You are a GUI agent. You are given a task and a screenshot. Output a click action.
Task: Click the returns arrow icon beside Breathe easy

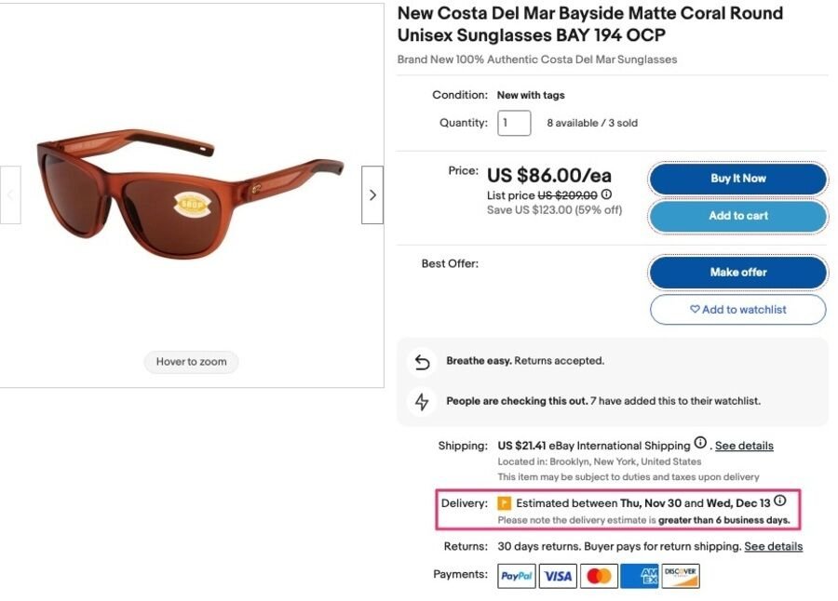click(422, 360)
